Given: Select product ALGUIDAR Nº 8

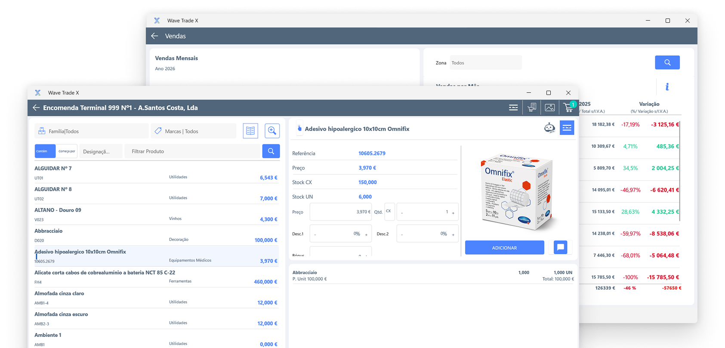Looking at the screenshot, I should (157, 194).
